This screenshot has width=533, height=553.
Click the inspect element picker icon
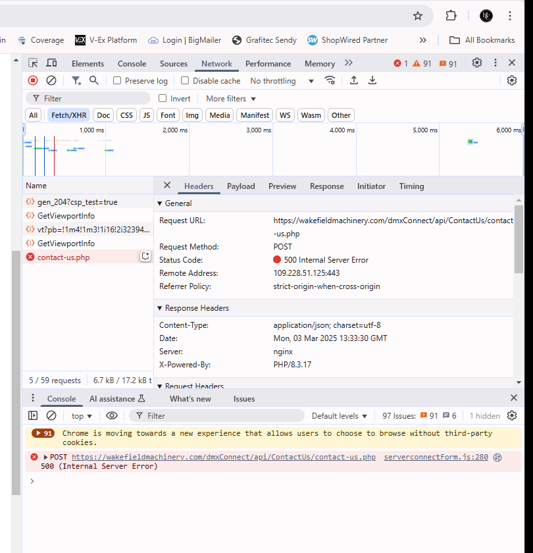33,63
